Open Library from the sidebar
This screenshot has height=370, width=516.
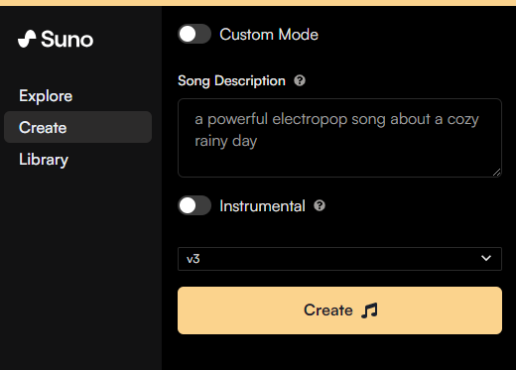pos(44,160)
